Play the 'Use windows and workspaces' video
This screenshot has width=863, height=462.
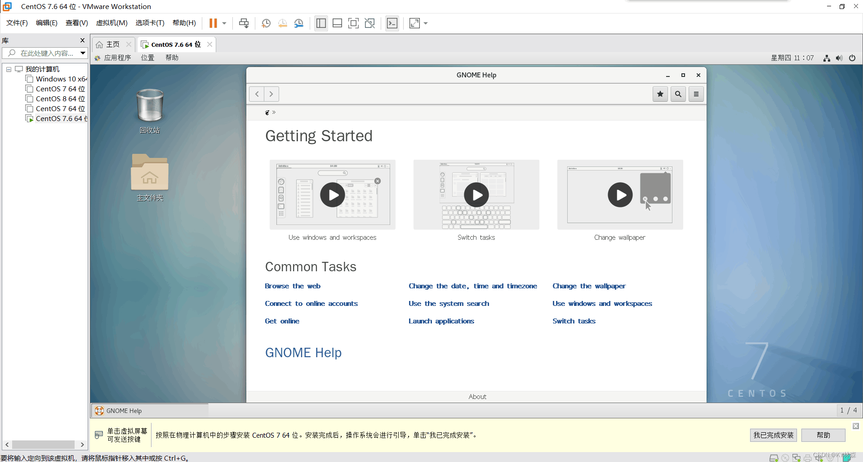coord(333,195)
